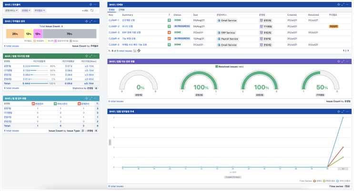Select the first tab in the issue list gadget
This screenshot has width=354, height=191.
click(111, 10)
